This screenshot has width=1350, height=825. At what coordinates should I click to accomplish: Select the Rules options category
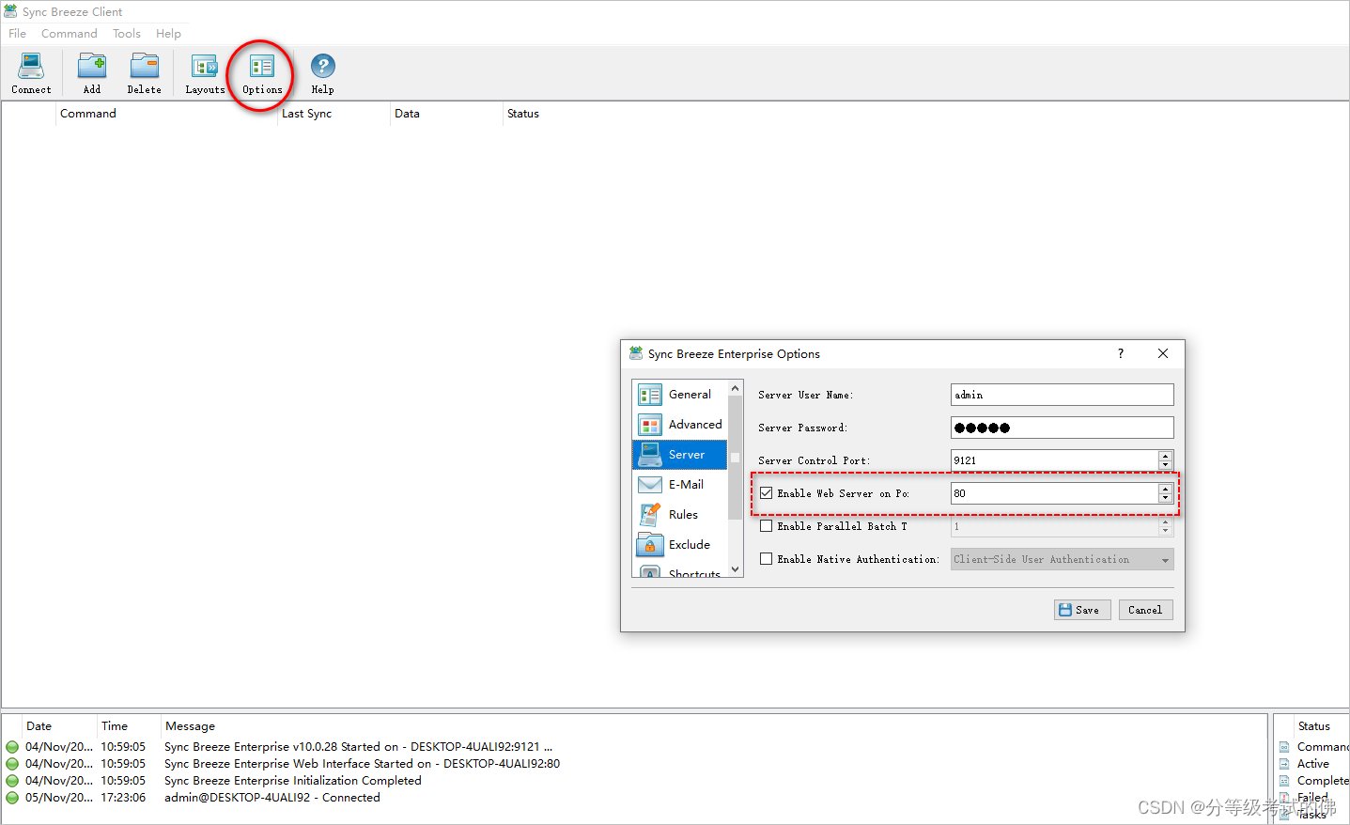(x=679, y=515)
